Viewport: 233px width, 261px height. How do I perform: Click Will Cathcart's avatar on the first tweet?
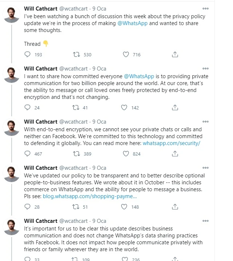click(x=11, y=15)
